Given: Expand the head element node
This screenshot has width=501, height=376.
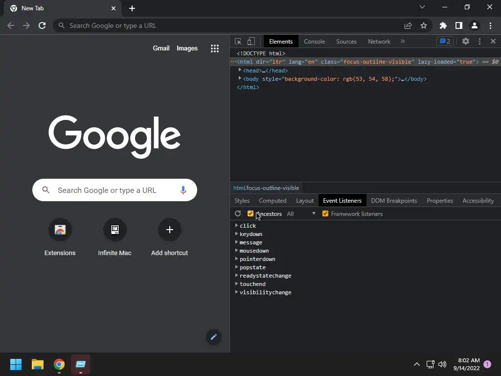Looking at the screenshot, I should pos(240,70).
